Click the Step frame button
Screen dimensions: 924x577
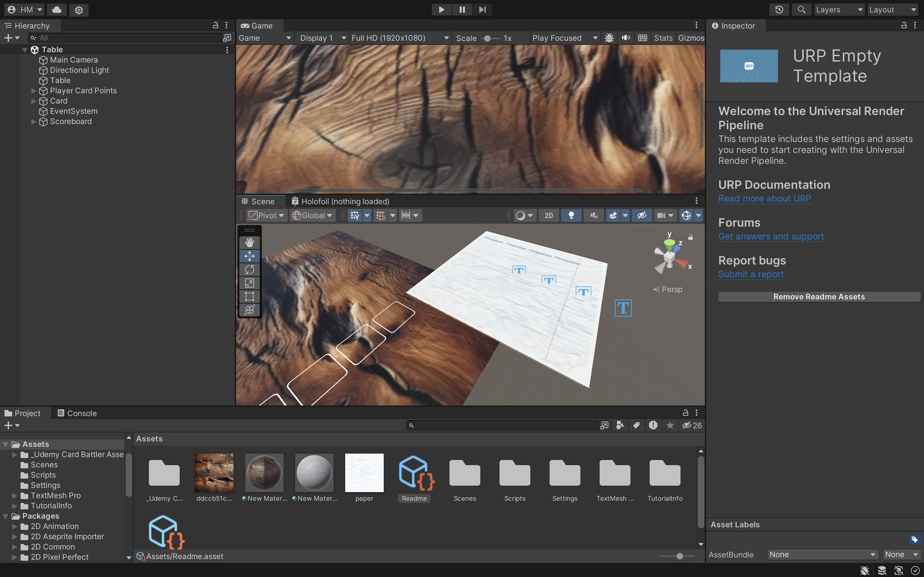click(x=482, y=10)
